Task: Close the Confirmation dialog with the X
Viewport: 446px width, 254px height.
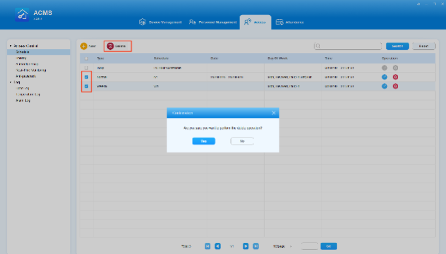Action: coord(274,113)
